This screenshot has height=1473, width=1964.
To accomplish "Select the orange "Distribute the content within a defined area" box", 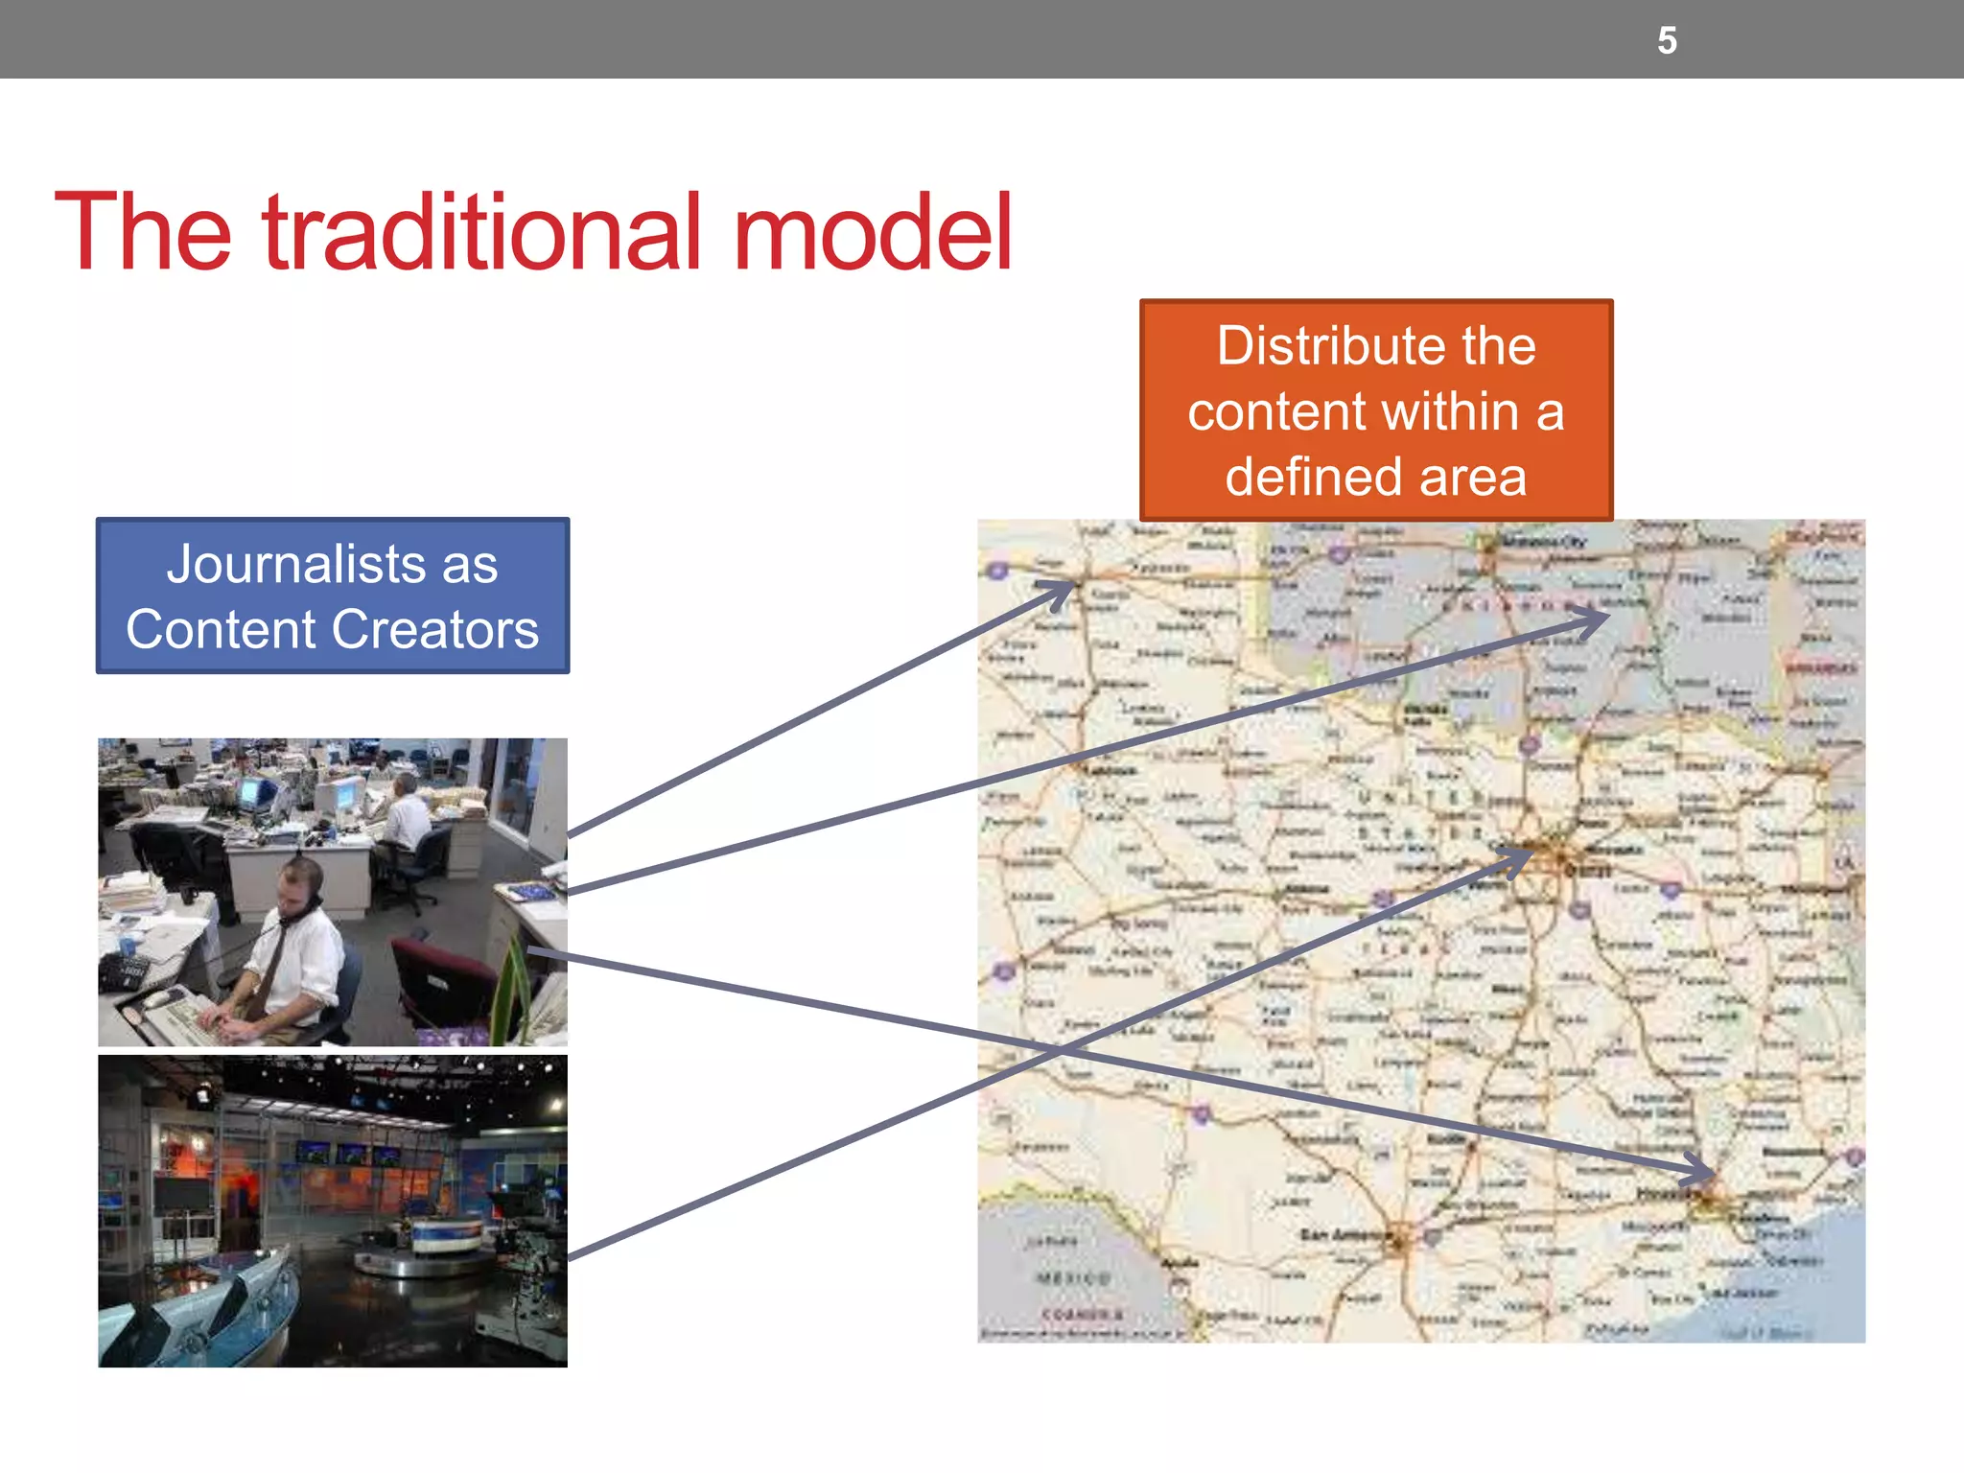I will [1376, 410].
